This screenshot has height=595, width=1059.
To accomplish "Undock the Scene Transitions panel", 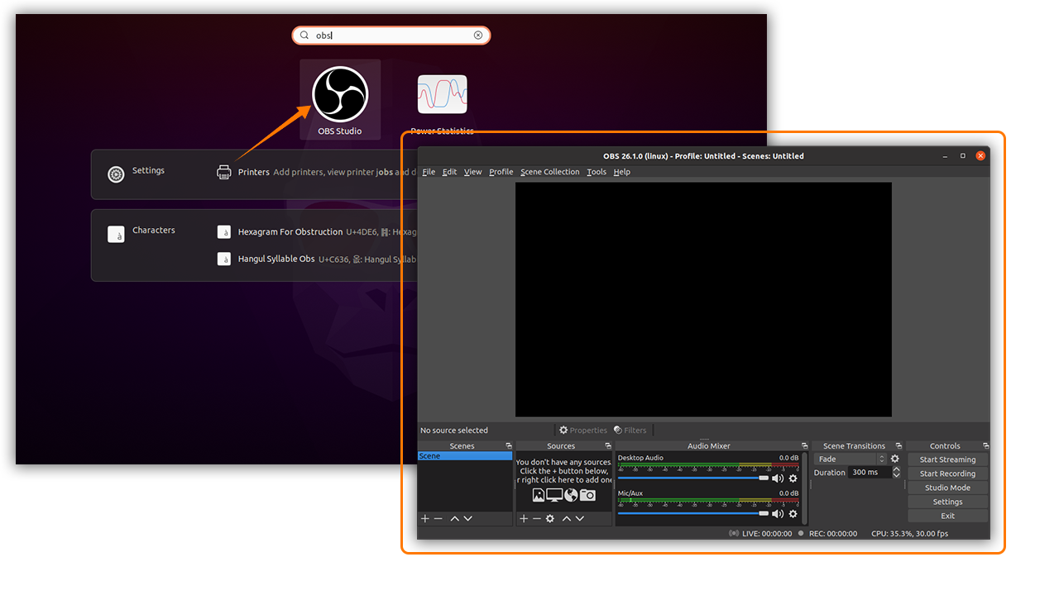I will pyautogui.click(x=898, y=445).
